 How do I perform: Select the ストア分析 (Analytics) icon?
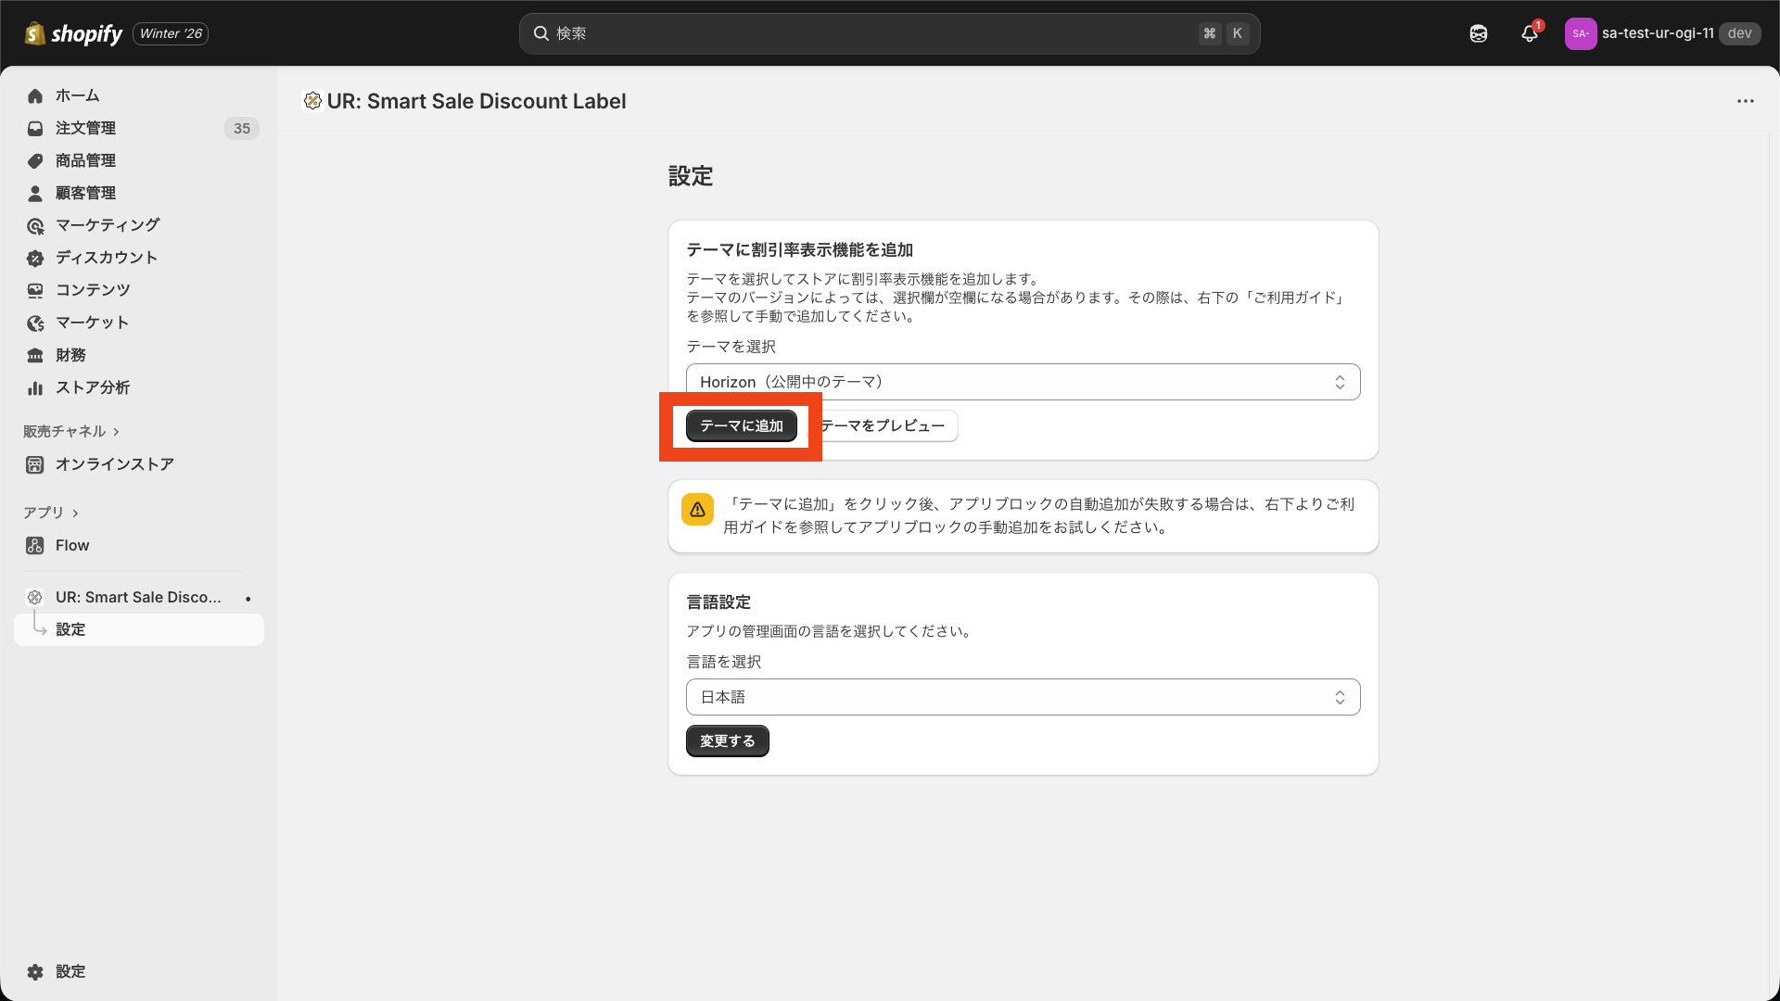[34, 387]
